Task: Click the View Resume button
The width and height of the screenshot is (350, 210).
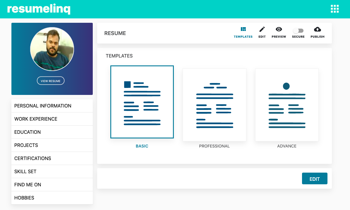Action: click(50, 81)
